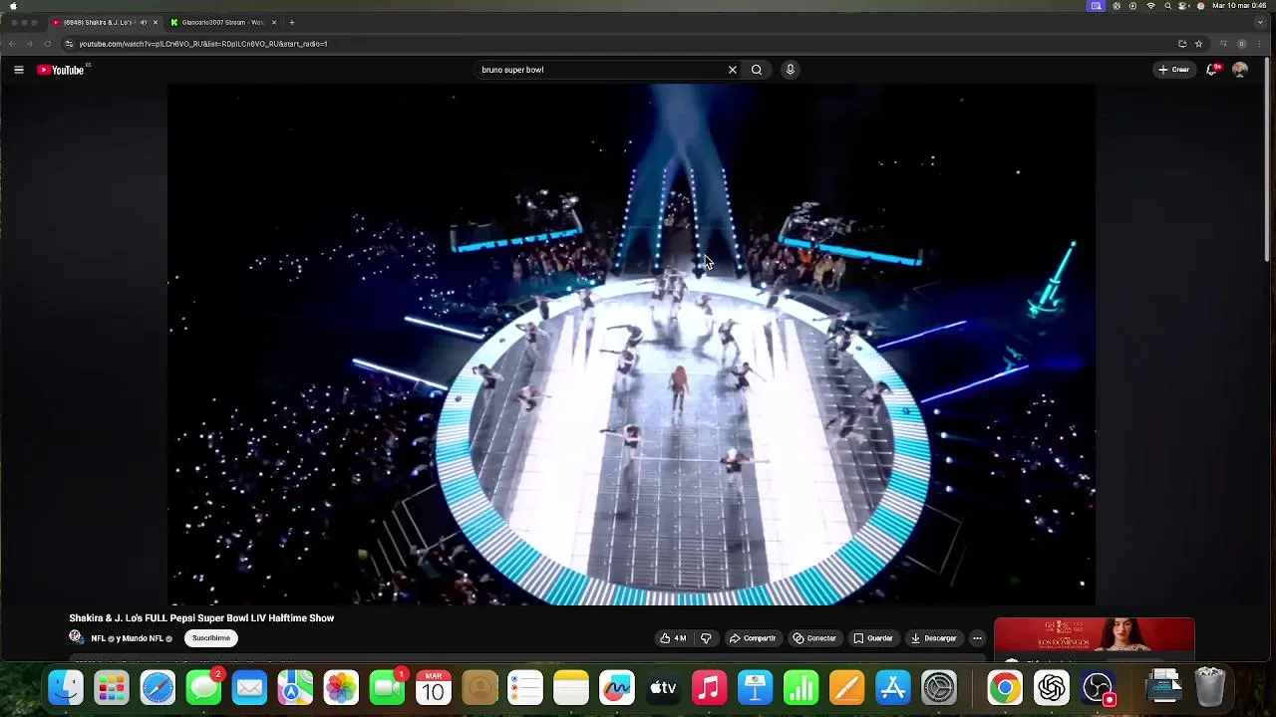Open Control Center in the menu bar
The image size is (1276, 717).
pyautogui.click(x=1184, y=6)
